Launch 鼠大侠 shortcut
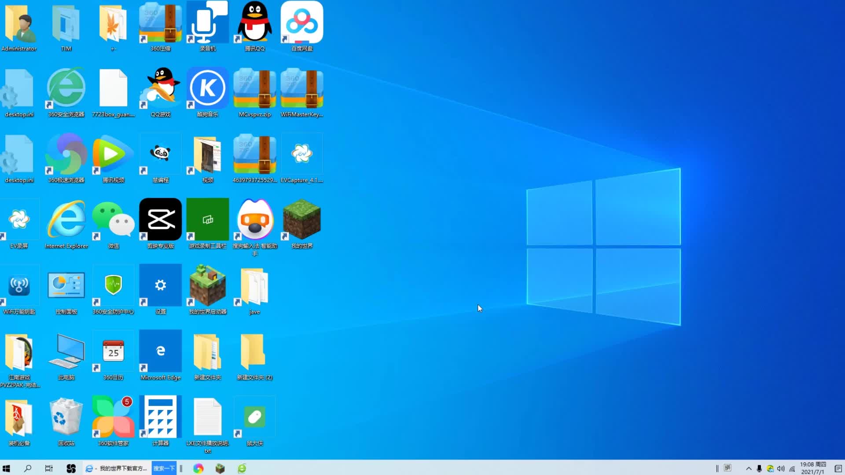The width and height of the screenshot is (845, 475). pyautogui.click(x=254, y=421)
